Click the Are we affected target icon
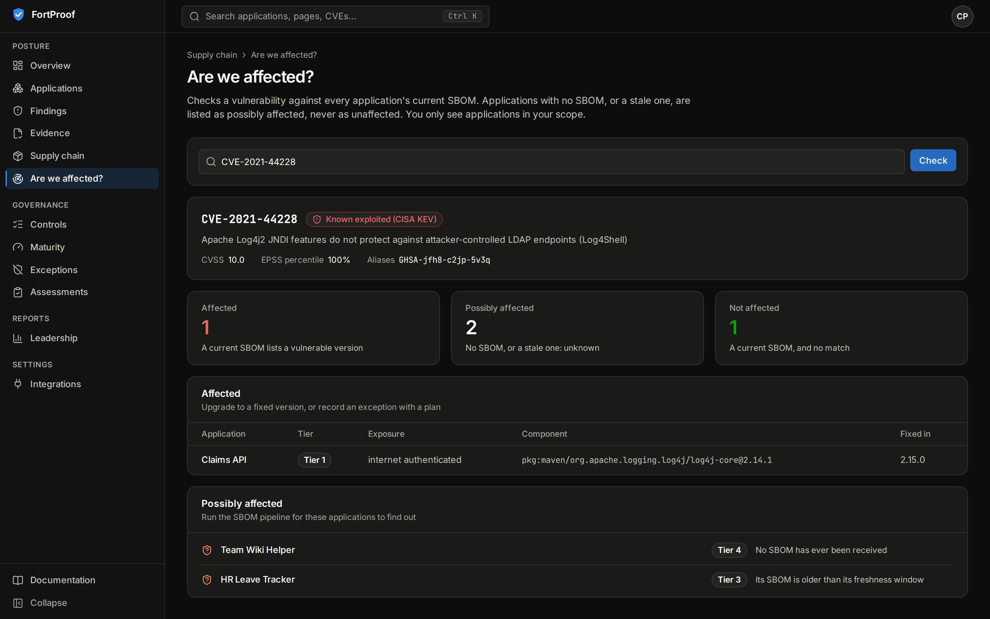Image resolution: width=990 pixels, height=619 pixels. click(18, 178)
